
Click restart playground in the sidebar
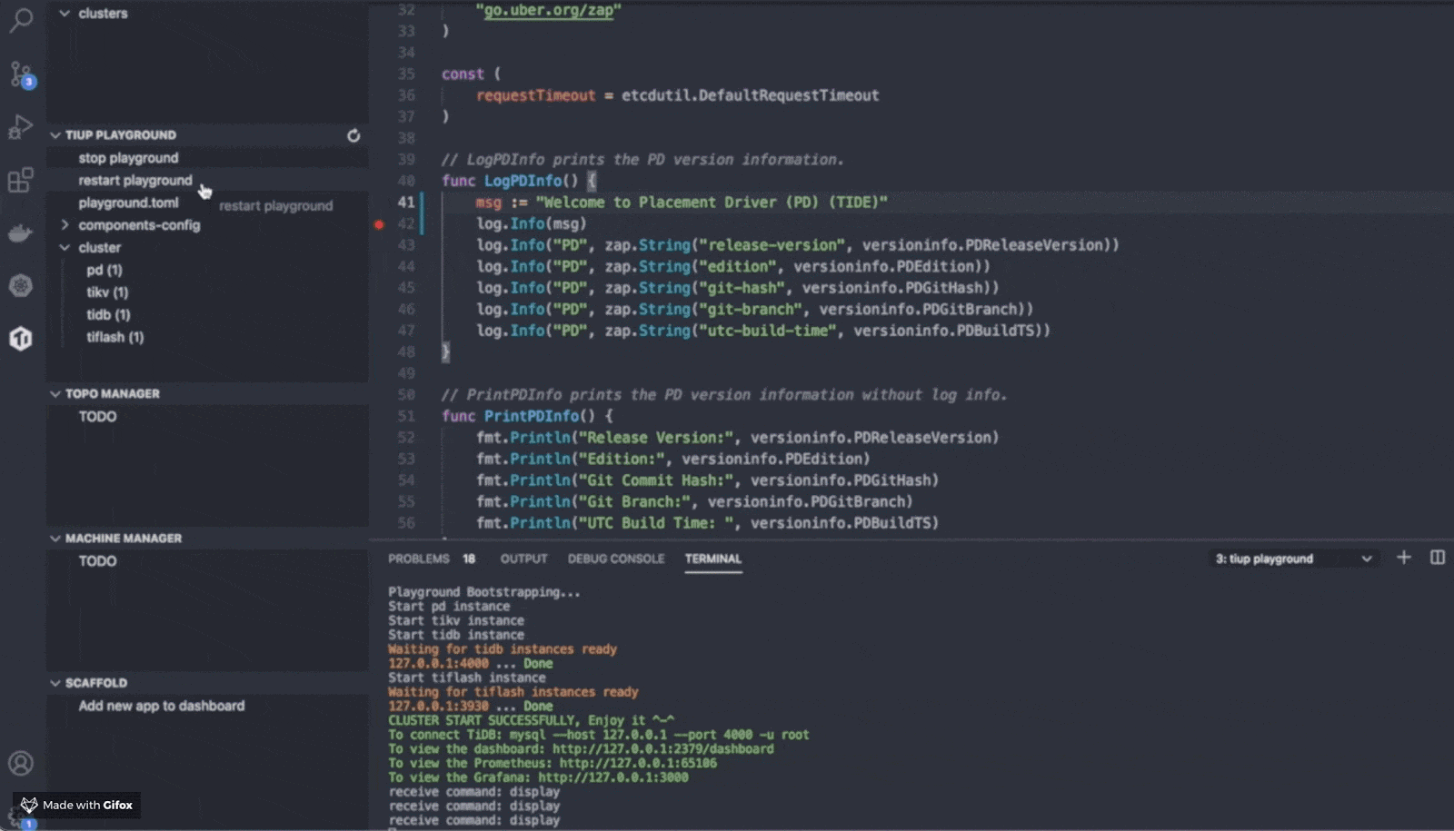coord(135,181)
